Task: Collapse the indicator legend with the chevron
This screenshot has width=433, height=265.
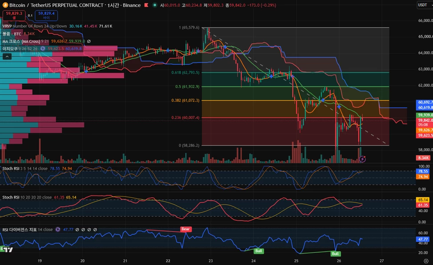Action: (7, 57)
